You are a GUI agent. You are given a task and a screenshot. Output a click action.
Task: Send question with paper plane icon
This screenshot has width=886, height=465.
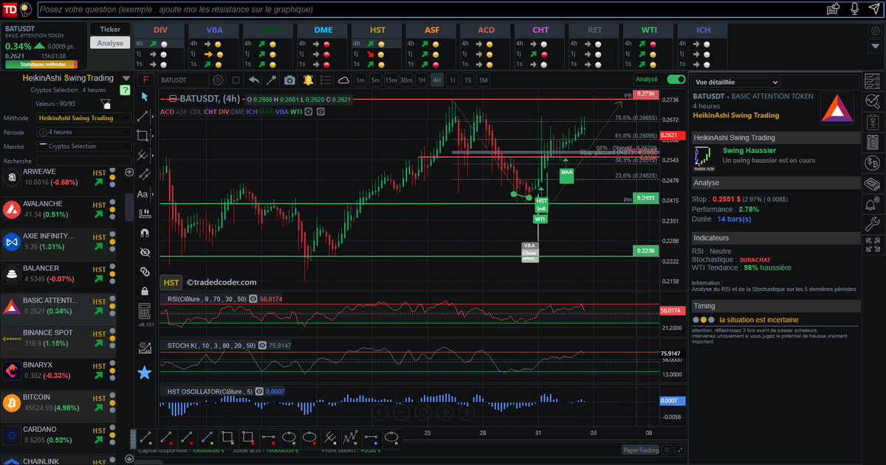pyautogui.click(x=873, y=10)
